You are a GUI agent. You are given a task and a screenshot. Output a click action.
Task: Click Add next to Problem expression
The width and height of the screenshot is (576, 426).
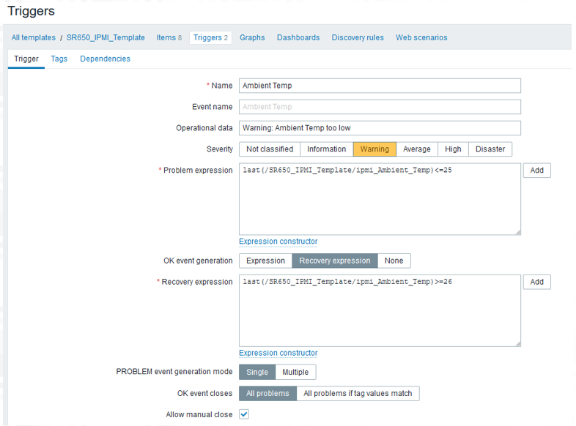tap(536, 171)
